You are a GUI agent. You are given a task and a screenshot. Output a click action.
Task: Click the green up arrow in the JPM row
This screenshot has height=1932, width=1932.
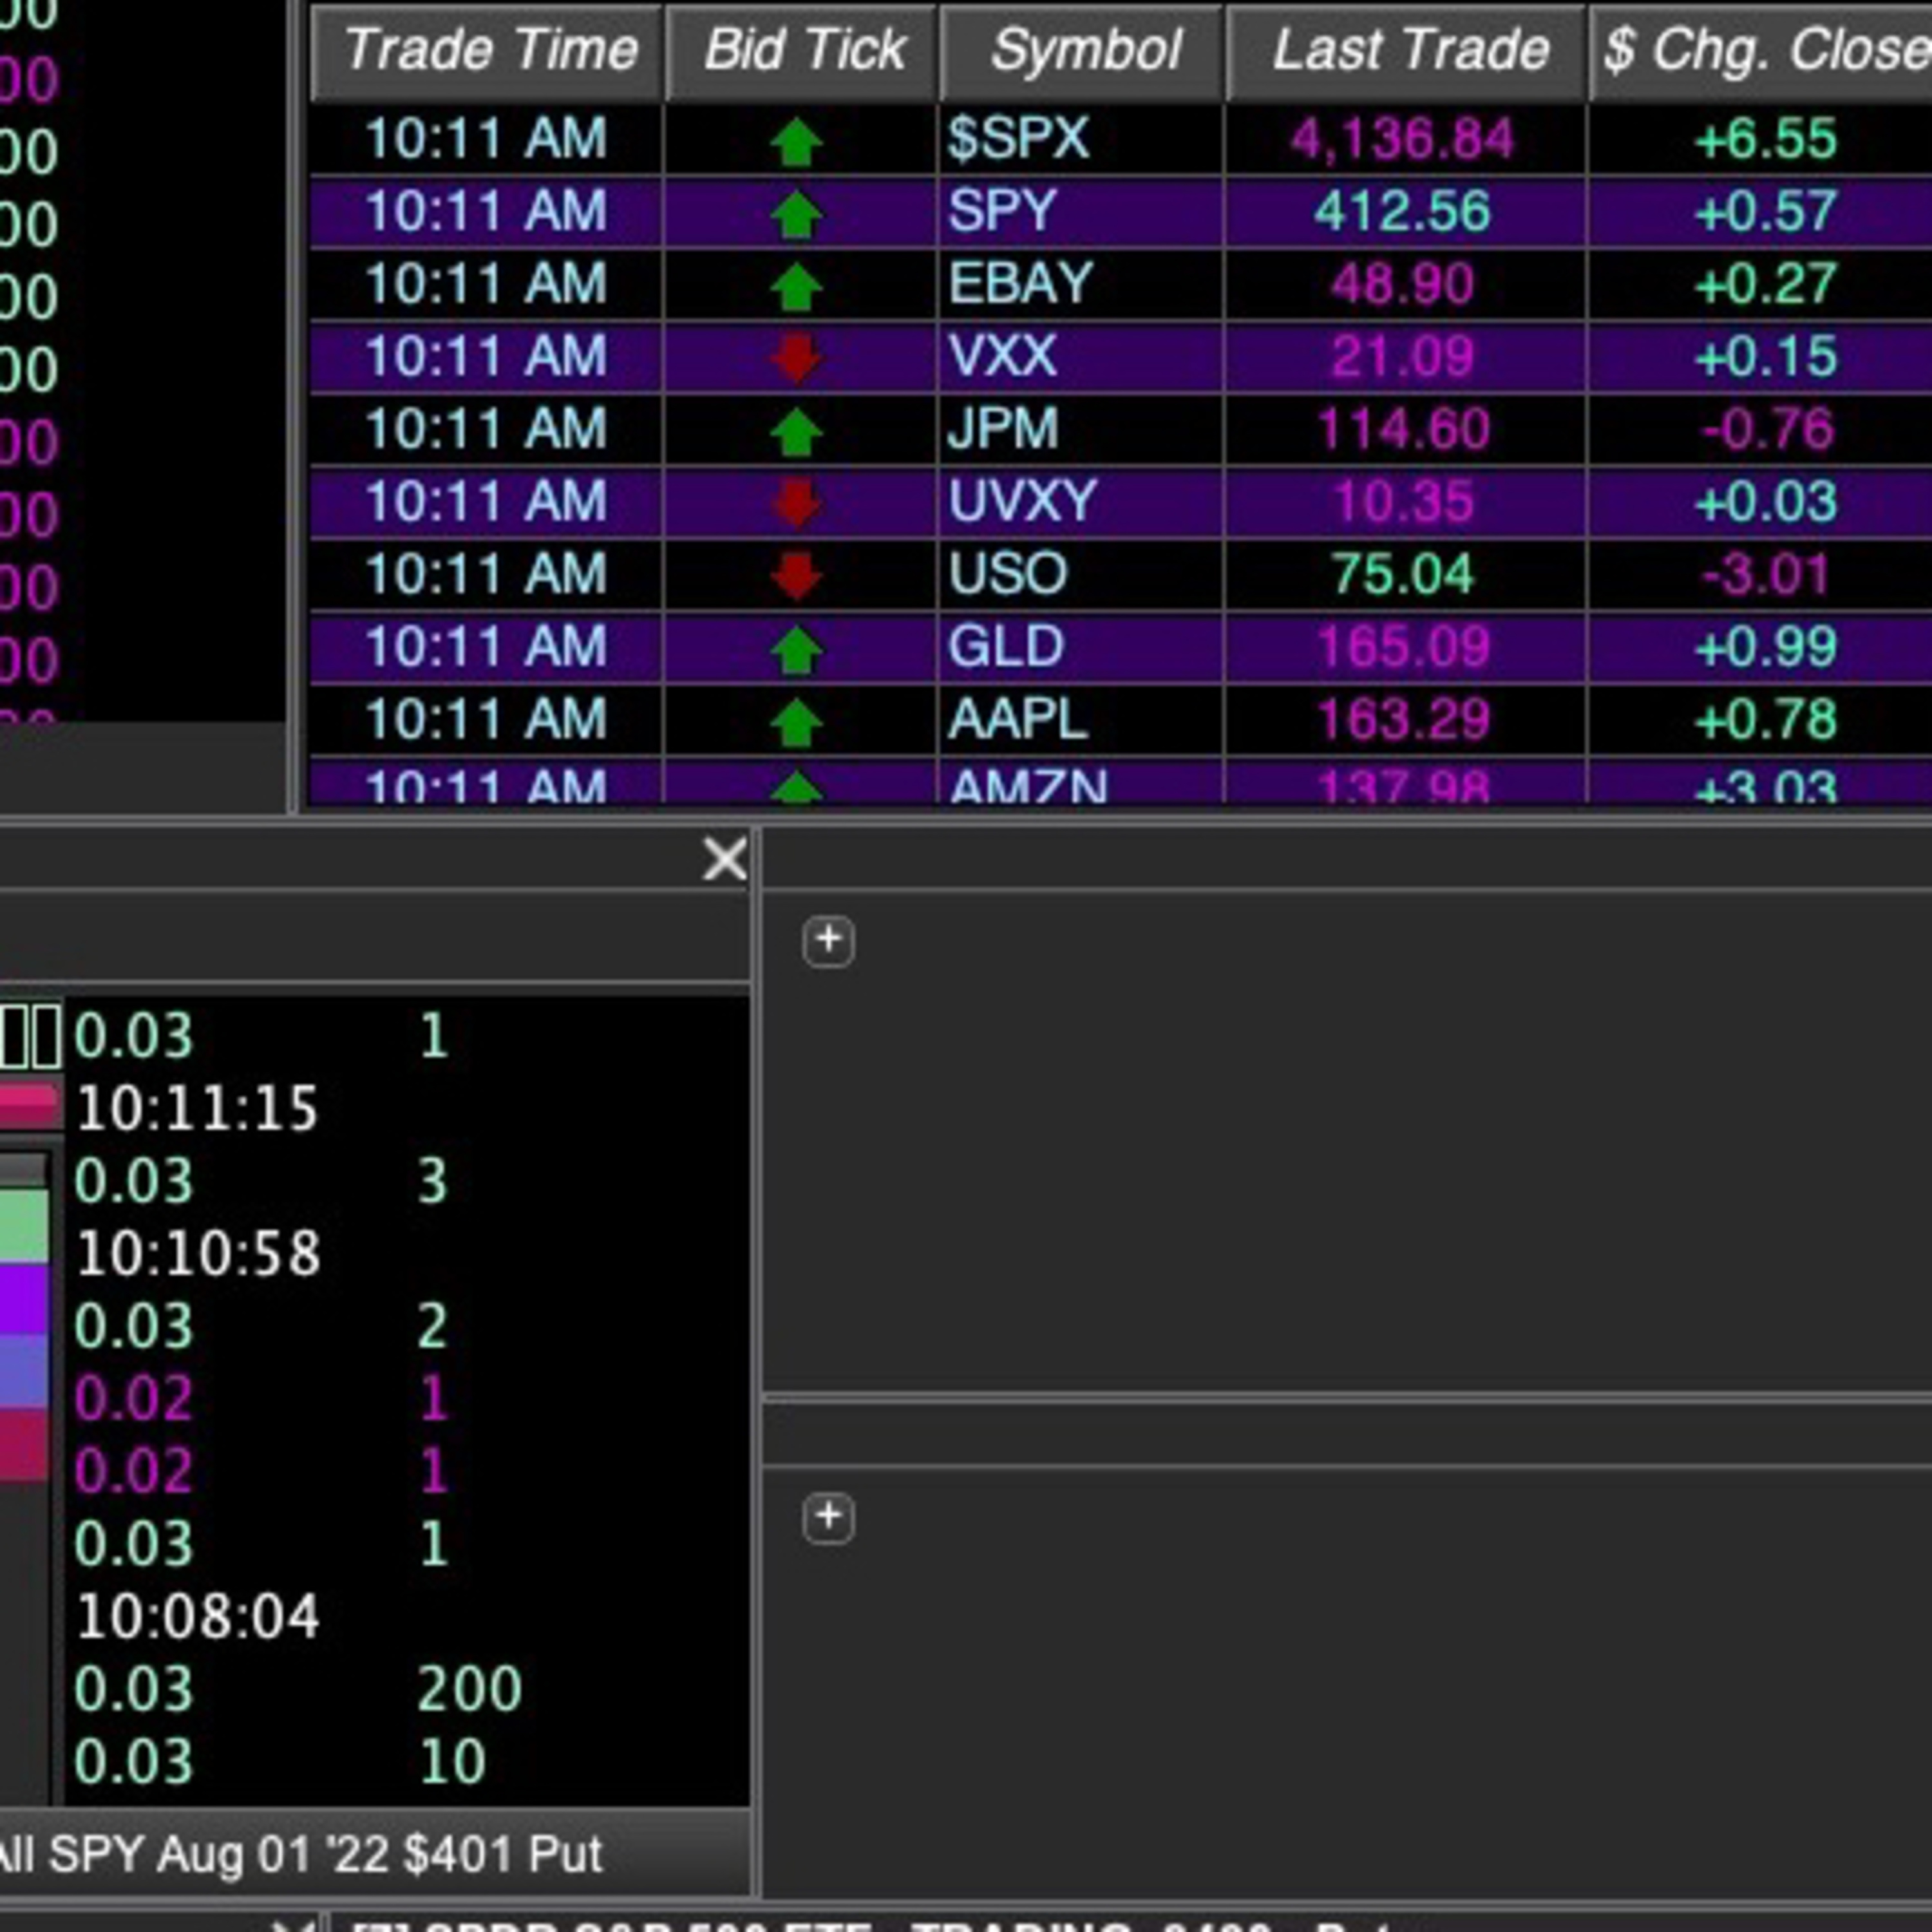[796, 432]
